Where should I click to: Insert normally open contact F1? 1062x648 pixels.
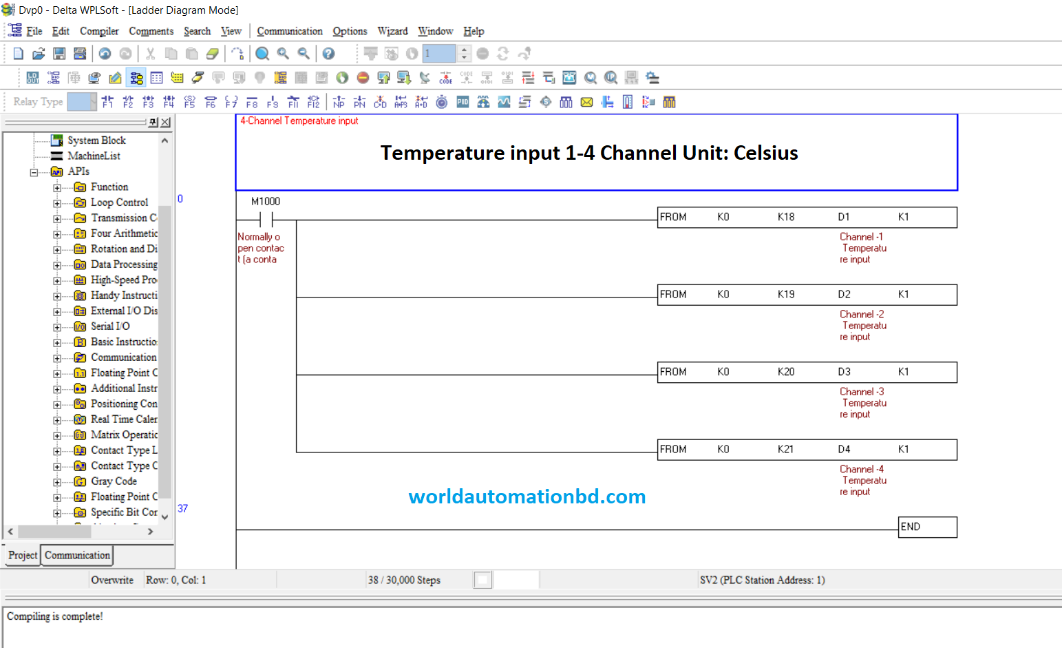click(x=107, y=102)
